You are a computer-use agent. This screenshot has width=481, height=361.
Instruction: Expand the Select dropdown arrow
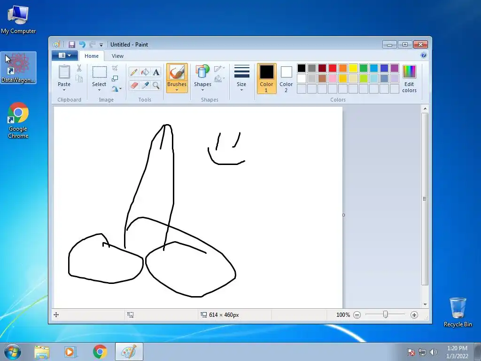point(100,90)
